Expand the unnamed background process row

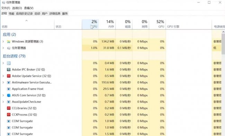(3, 63)
